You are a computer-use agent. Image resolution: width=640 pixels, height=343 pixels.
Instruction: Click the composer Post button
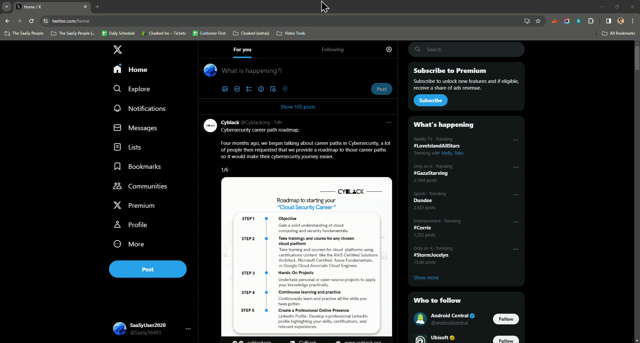381,89
